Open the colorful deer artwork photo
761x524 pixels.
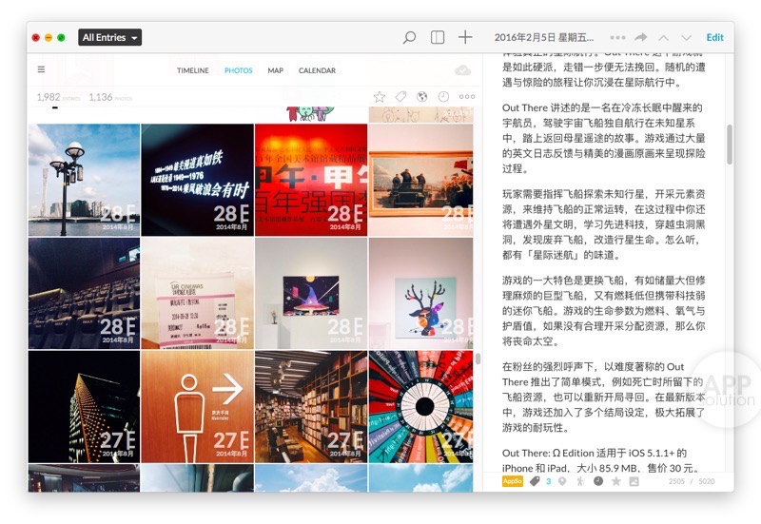click(420, 293)
